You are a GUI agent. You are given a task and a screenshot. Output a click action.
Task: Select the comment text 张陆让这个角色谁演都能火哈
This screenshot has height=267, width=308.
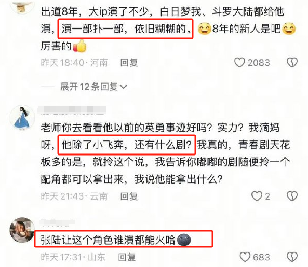[108, 240]
